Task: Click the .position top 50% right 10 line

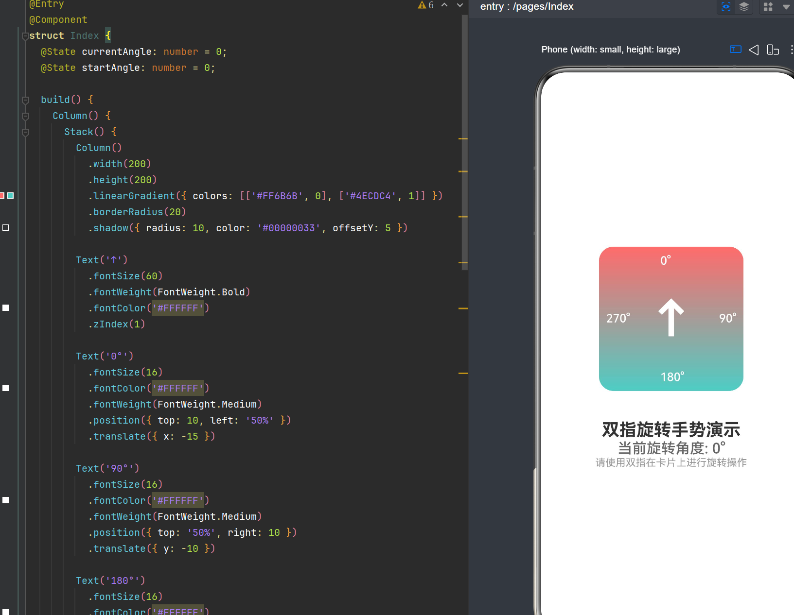Action: pyautogui.click(x=192, y=533)
